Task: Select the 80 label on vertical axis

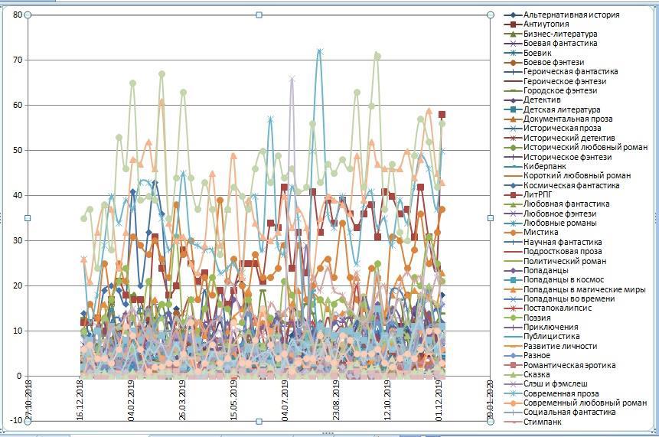Action: (x=17, y=15)
